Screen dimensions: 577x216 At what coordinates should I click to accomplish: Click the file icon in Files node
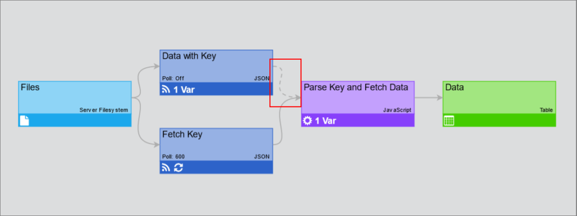coord(24,121)
